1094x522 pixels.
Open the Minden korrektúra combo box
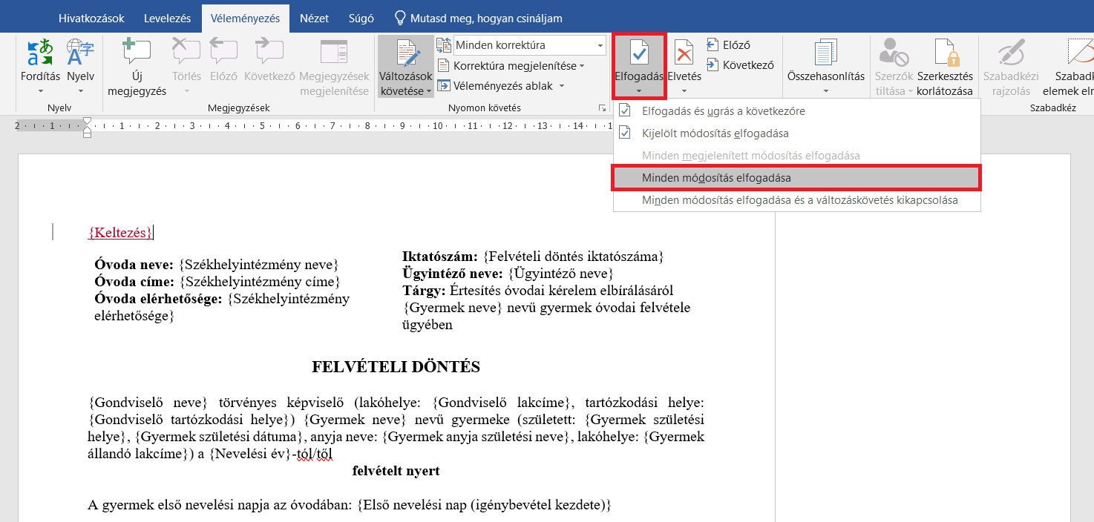(x=530, y=45)
